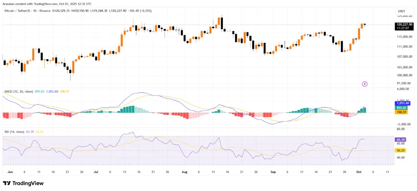
Task: Click the purple lightning bolt event icon
Action: click(x=364, y=84)
